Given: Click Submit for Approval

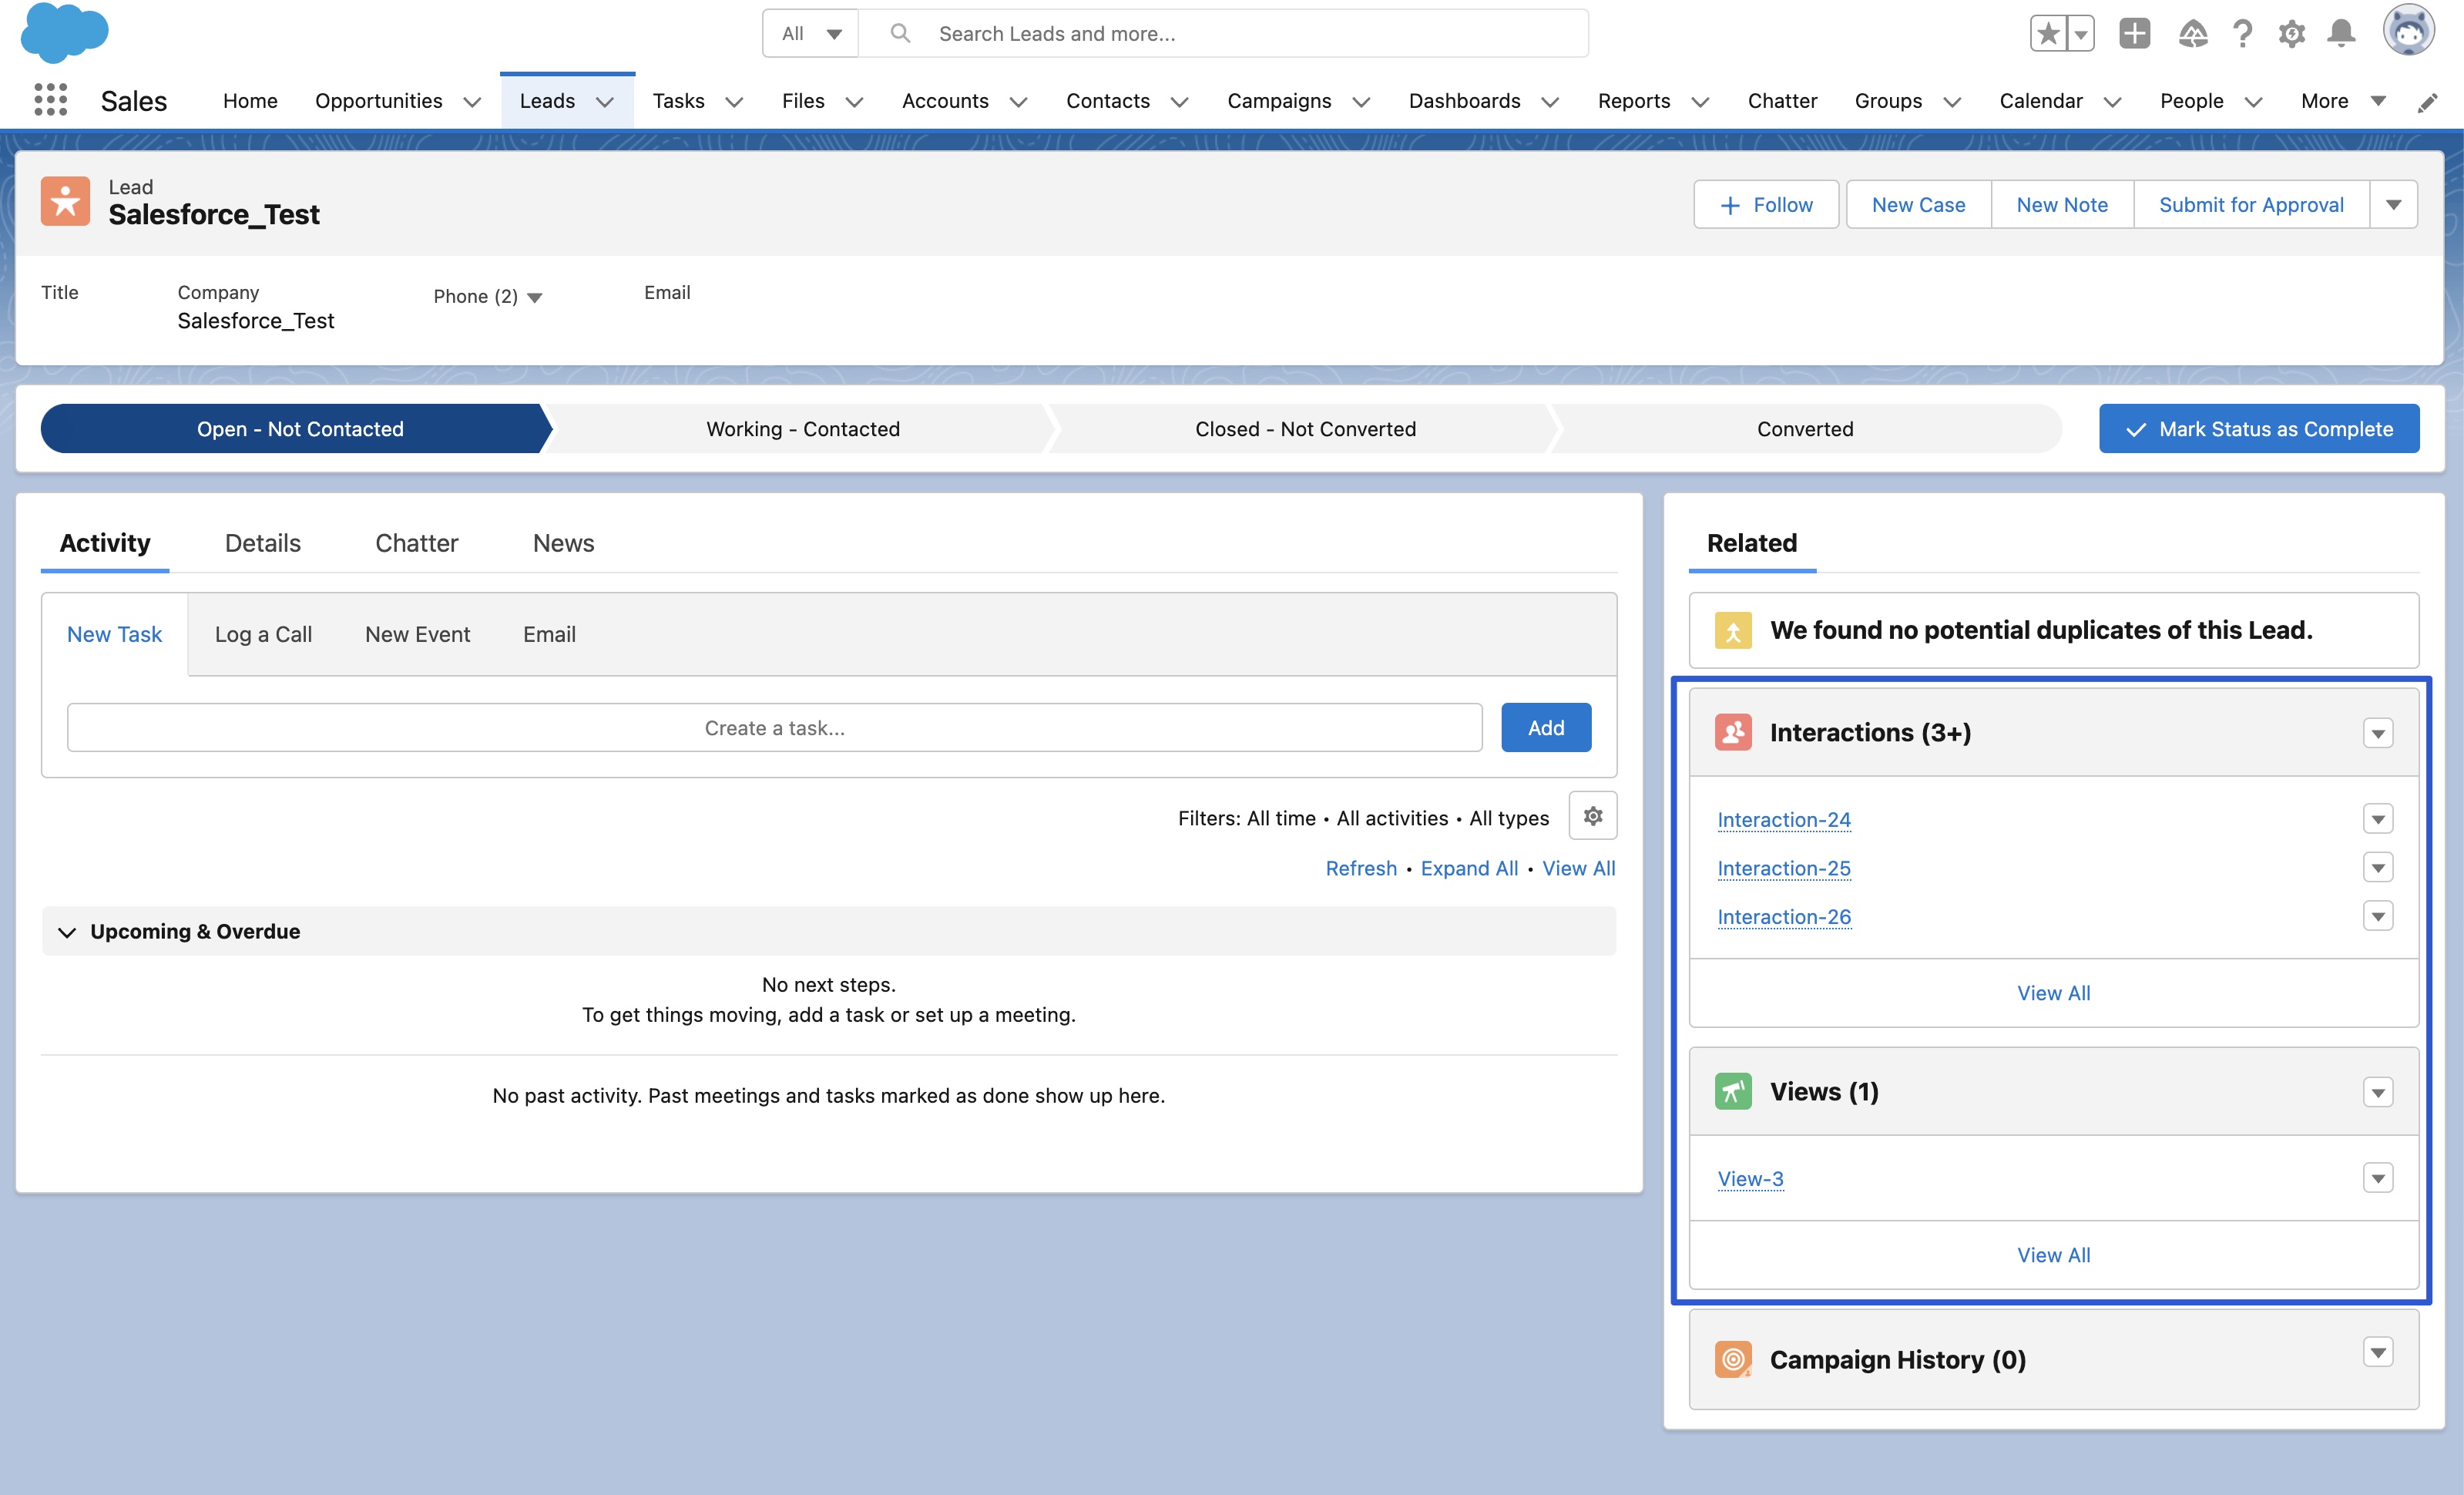Looking at the screenshot, I should [2251, 204].
